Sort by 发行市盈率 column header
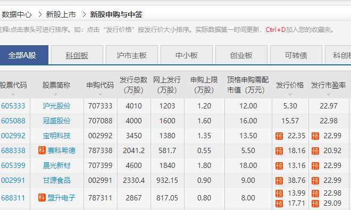Viewport: 351px width, 210px height. coord(328,85)
